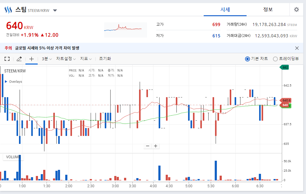Open the STEEM/KRW market selector dropdown
The height and width of the screenshot is (194, 306).
point(55,10)
